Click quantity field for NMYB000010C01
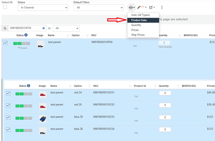Viewport: 215px width, 141px height. coord(165,93)
